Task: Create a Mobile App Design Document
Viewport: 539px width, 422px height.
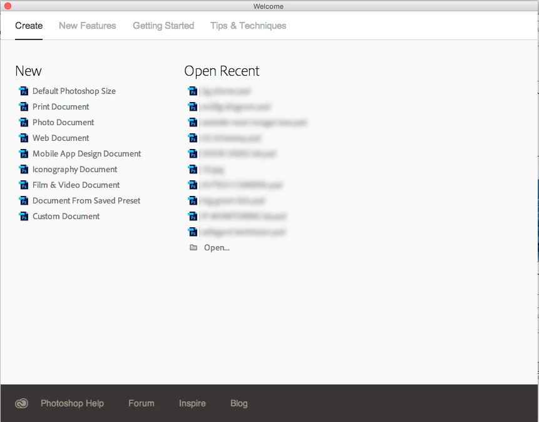Action: 86,154
